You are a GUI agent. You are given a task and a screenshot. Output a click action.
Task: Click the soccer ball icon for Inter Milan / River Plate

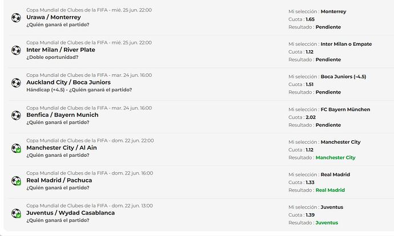(x=16, y=50)
